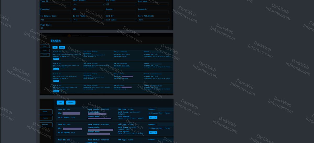
Task: Open the VPN Type filter dropdown
Action: tap(121, 4)
